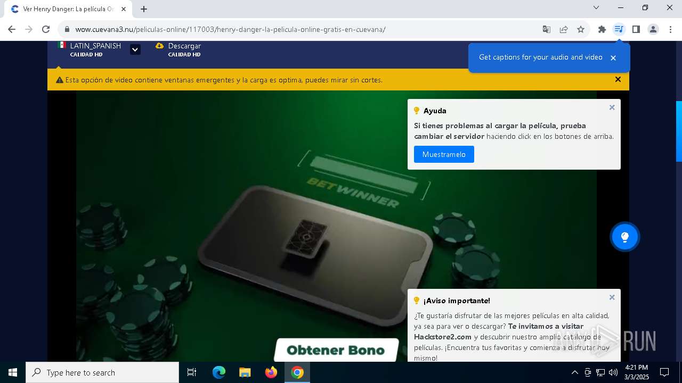Open File Explorer from taskbar
The height and width of the screenshot is (383, 682).
click(x=245, y=372)
